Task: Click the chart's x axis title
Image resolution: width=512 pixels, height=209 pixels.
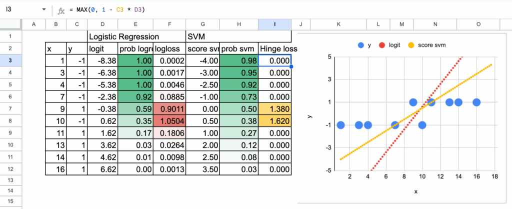Action: tap(415, 191)
